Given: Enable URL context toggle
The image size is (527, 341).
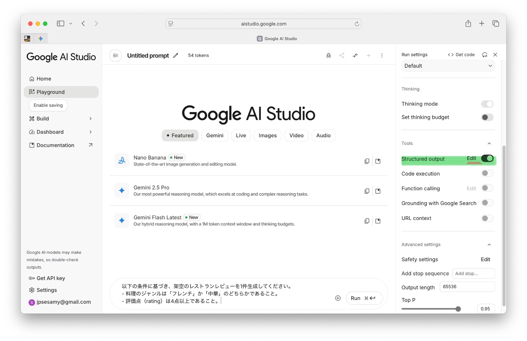Looking at the screenshot, I should 487,218.
